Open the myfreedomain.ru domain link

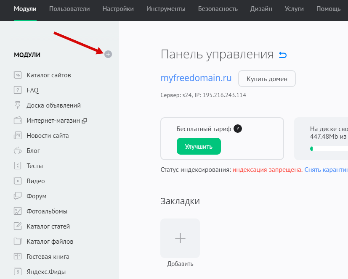196,78
